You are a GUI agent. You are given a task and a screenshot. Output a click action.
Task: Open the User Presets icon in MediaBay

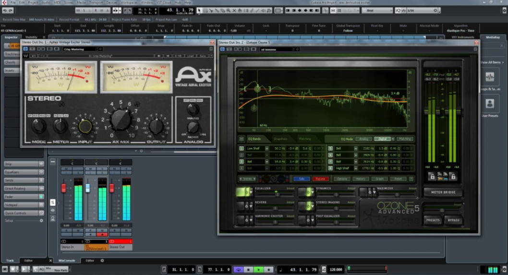click(490, 104)
